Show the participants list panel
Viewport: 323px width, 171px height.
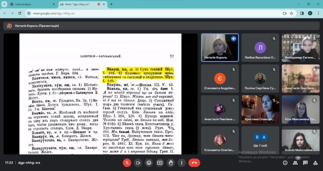(x=295, y=163)
